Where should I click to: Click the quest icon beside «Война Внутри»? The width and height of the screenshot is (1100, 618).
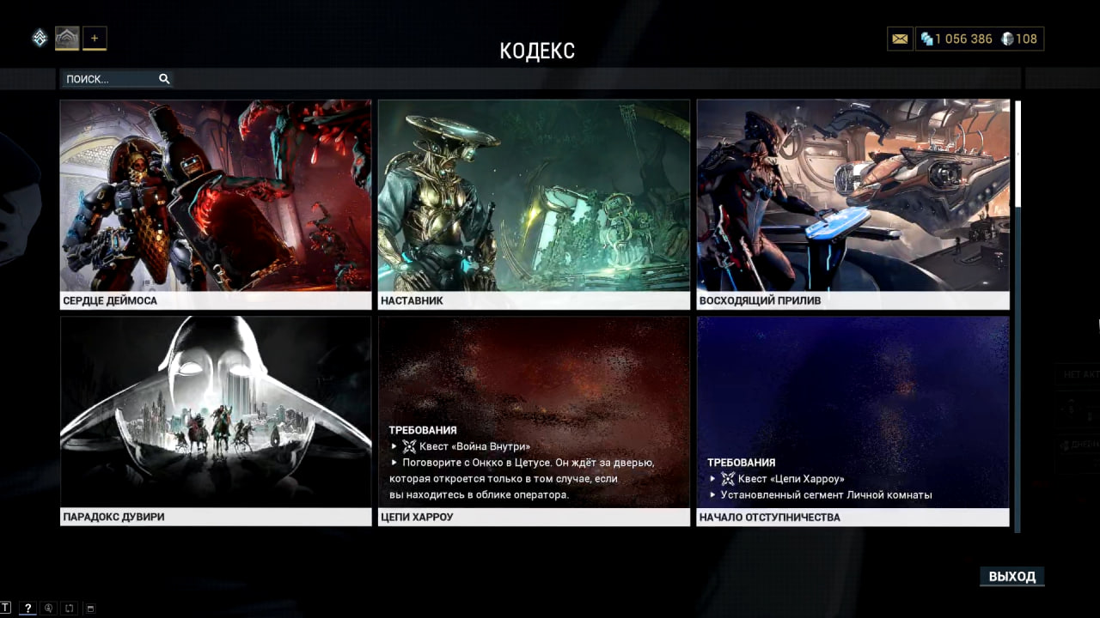pos(409,446)
